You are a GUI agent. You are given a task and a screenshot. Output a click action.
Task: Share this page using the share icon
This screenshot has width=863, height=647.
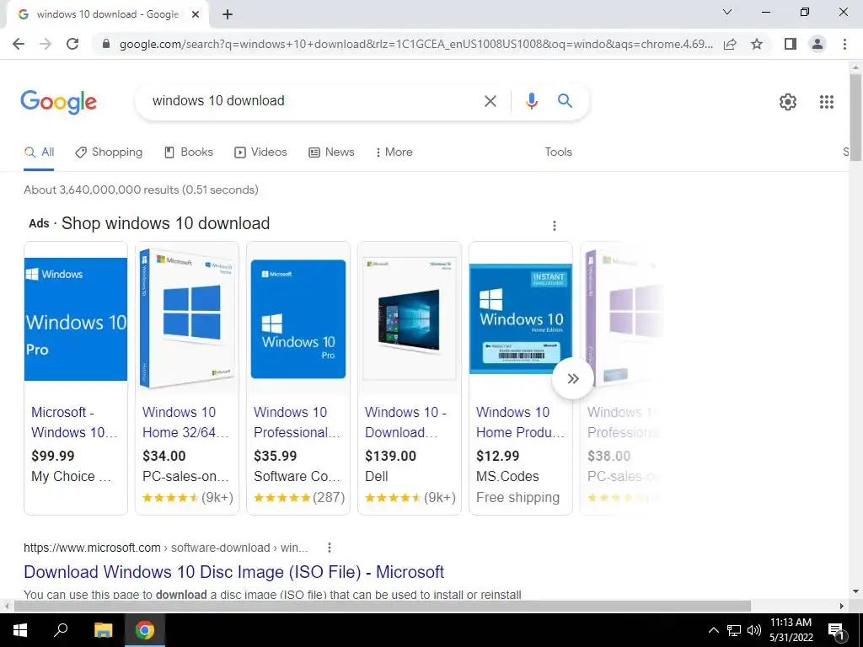click(730, 44)
